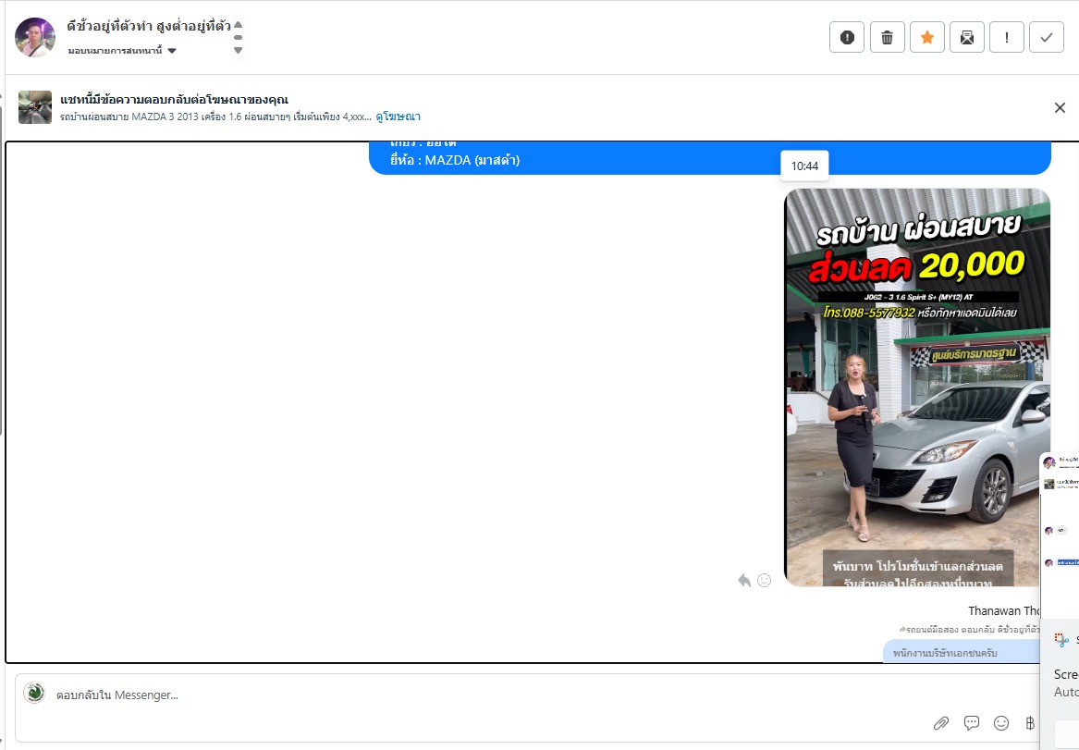
Task: Mark conversation done with checkmark button
Action: (x=1047, y=37)
